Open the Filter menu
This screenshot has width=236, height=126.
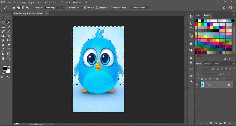point(55,2)
